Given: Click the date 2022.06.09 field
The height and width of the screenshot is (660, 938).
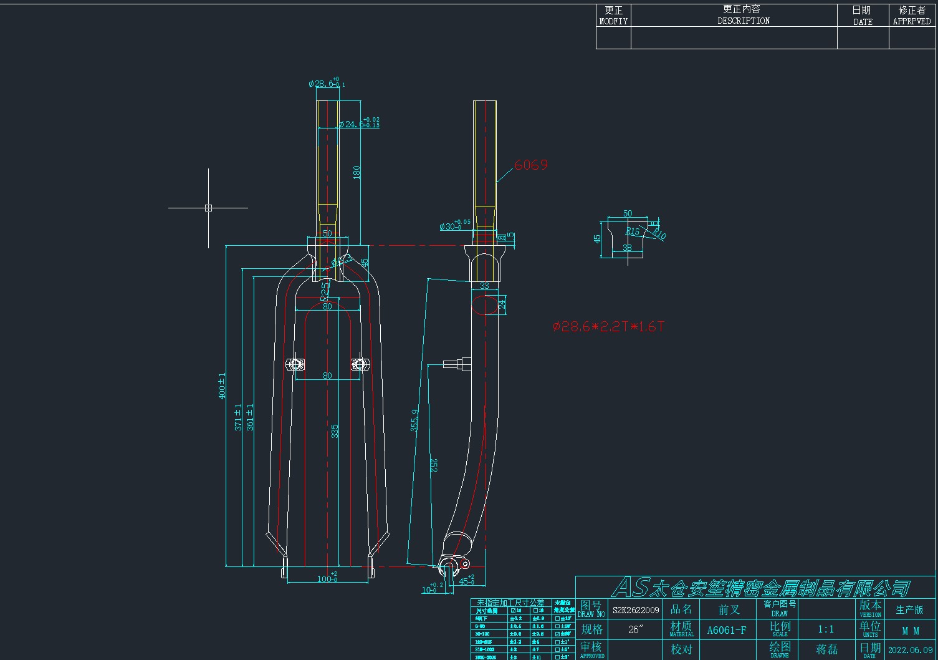Looking at the screenshot, I should [910, 649].
